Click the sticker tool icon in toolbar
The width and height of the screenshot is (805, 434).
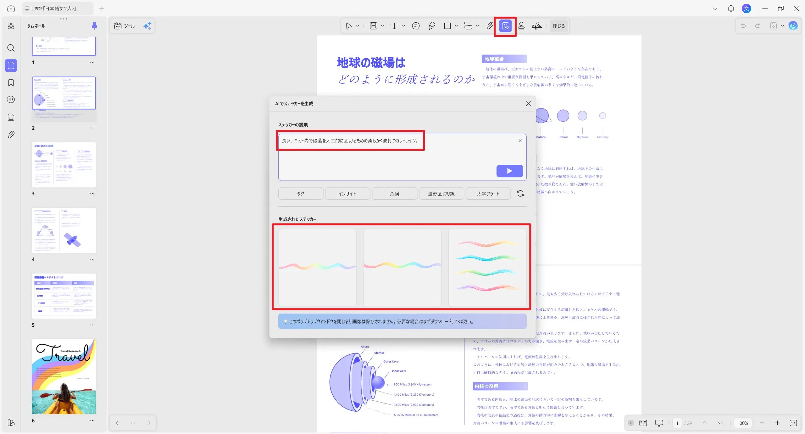[505, 26]
